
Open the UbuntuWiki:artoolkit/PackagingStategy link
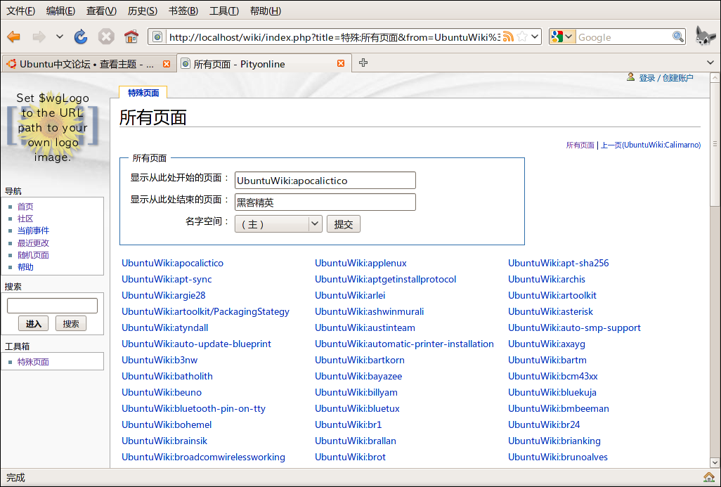(205, 311)
